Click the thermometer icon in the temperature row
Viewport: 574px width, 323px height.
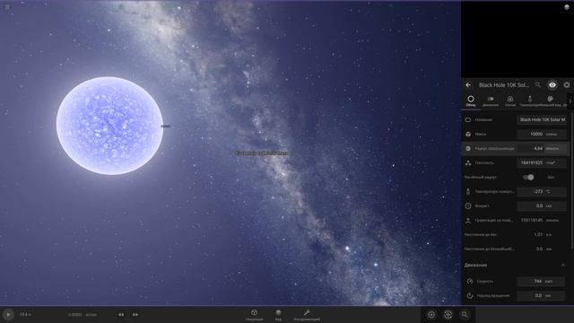(x=468, y=191)
